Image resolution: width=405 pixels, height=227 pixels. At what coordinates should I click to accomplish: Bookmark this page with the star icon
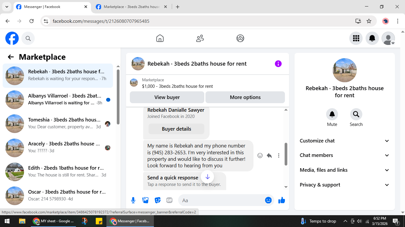[x=369, y=21]
